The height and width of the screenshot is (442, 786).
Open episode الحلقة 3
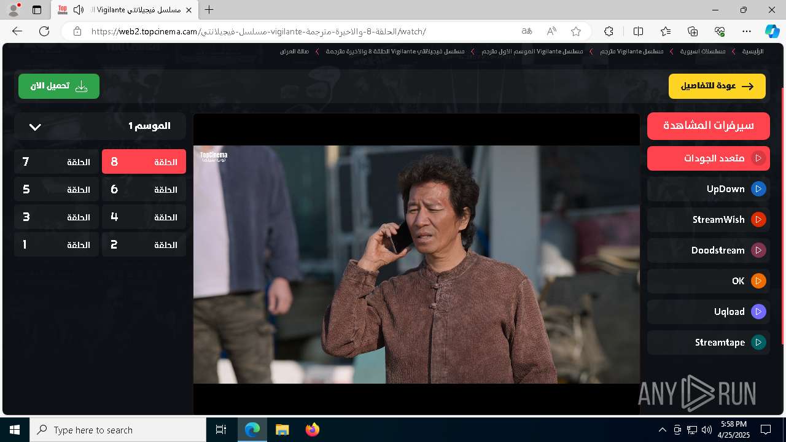click(x=56, y=217)
